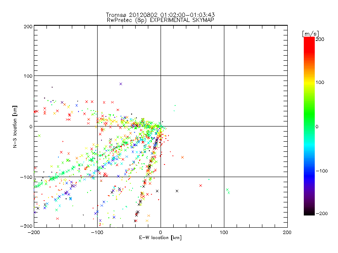Click the '[m/s]' colorbar unit label

point(310,34)
